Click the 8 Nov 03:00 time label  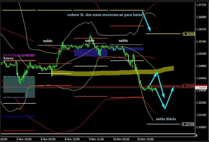click(48, 139)
